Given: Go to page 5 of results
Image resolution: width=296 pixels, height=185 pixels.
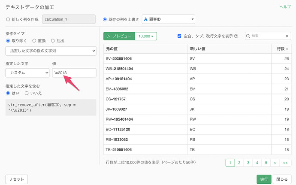Looking at the screenshot, I should (x=266, y=163).
